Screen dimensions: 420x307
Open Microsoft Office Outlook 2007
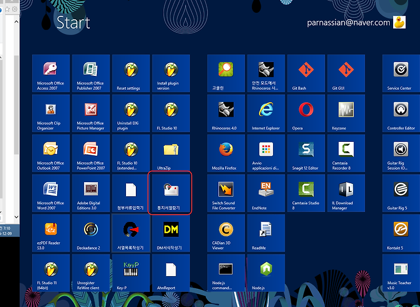pyautogui.click(x=51, y=153)
